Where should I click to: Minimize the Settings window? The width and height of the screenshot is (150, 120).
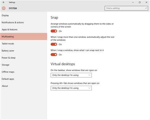click(133, 2)
